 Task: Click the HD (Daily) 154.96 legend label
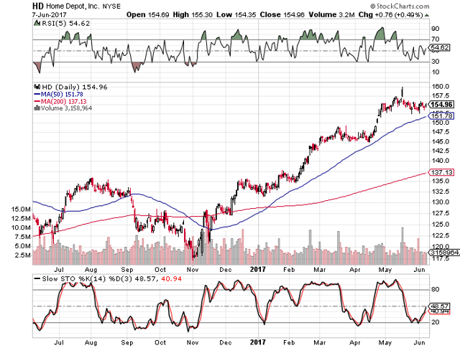pos(75,87)
